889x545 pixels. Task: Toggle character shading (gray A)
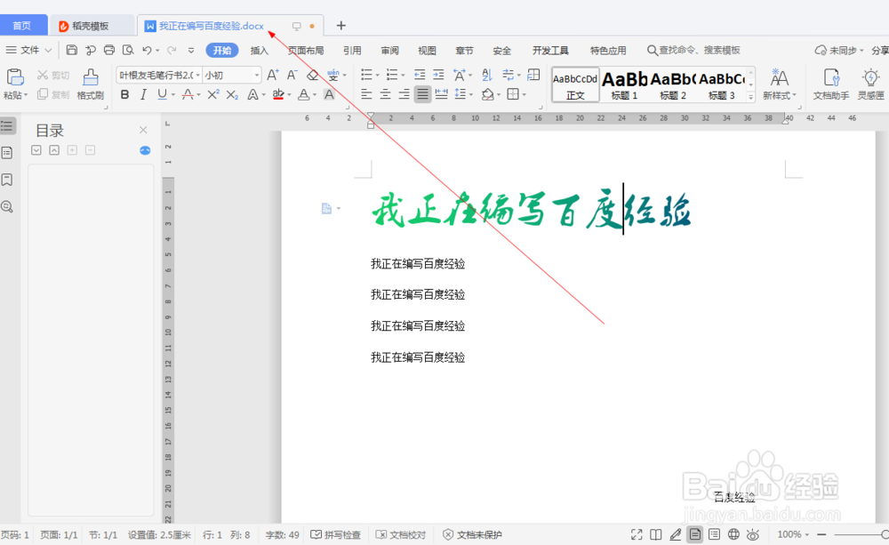[329, 95]
